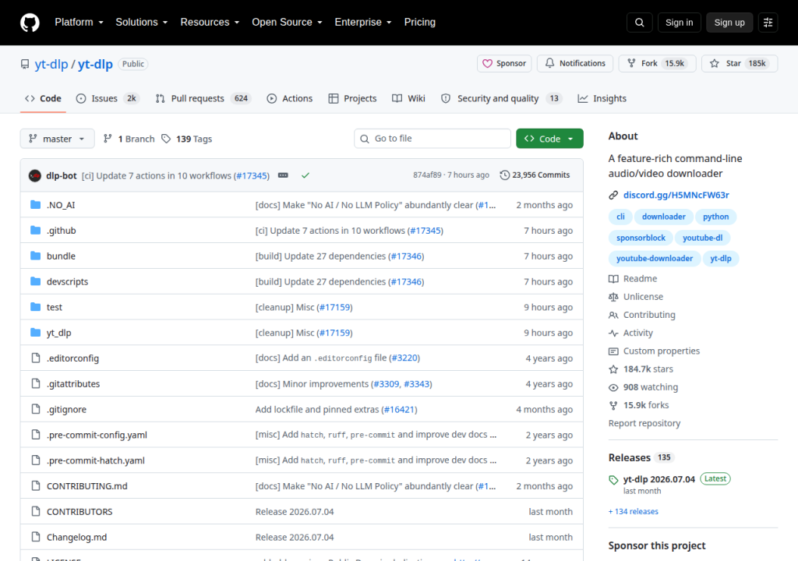Click the pulse icon beside Activity
The width and height of the screenshot is (798, 561).
[x=613, y=333]
